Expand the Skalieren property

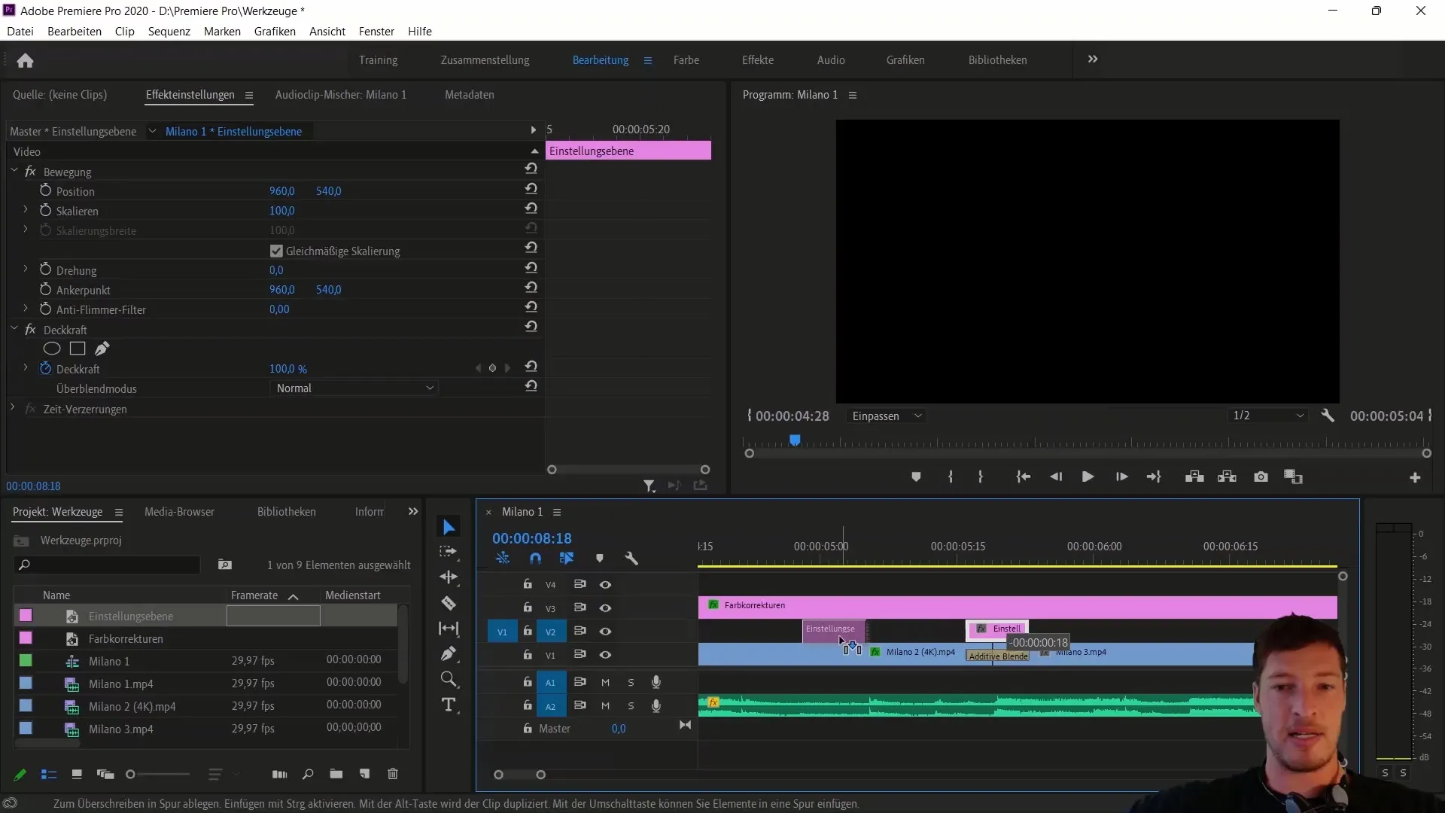coord(26,210)
